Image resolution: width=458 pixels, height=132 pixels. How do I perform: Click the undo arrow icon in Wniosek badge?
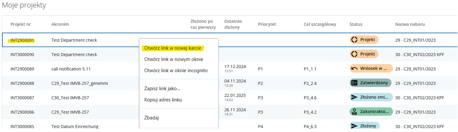pyautogui.click(x=354, y=69)
